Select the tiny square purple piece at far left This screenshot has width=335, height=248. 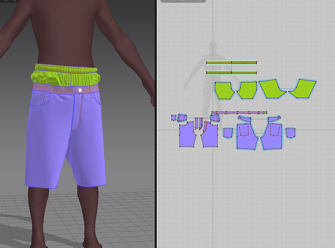point(174,117)
